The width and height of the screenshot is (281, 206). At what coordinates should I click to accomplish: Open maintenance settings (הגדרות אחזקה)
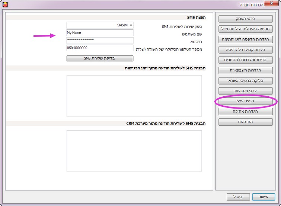coord(245,112)
